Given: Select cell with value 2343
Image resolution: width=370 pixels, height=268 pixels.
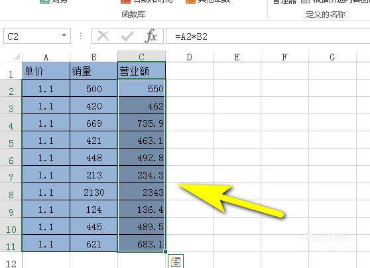Looking at the screenshot, I should click(x=142, y=192).
